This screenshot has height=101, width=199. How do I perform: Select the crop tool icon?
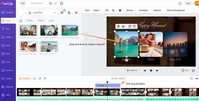113,10
